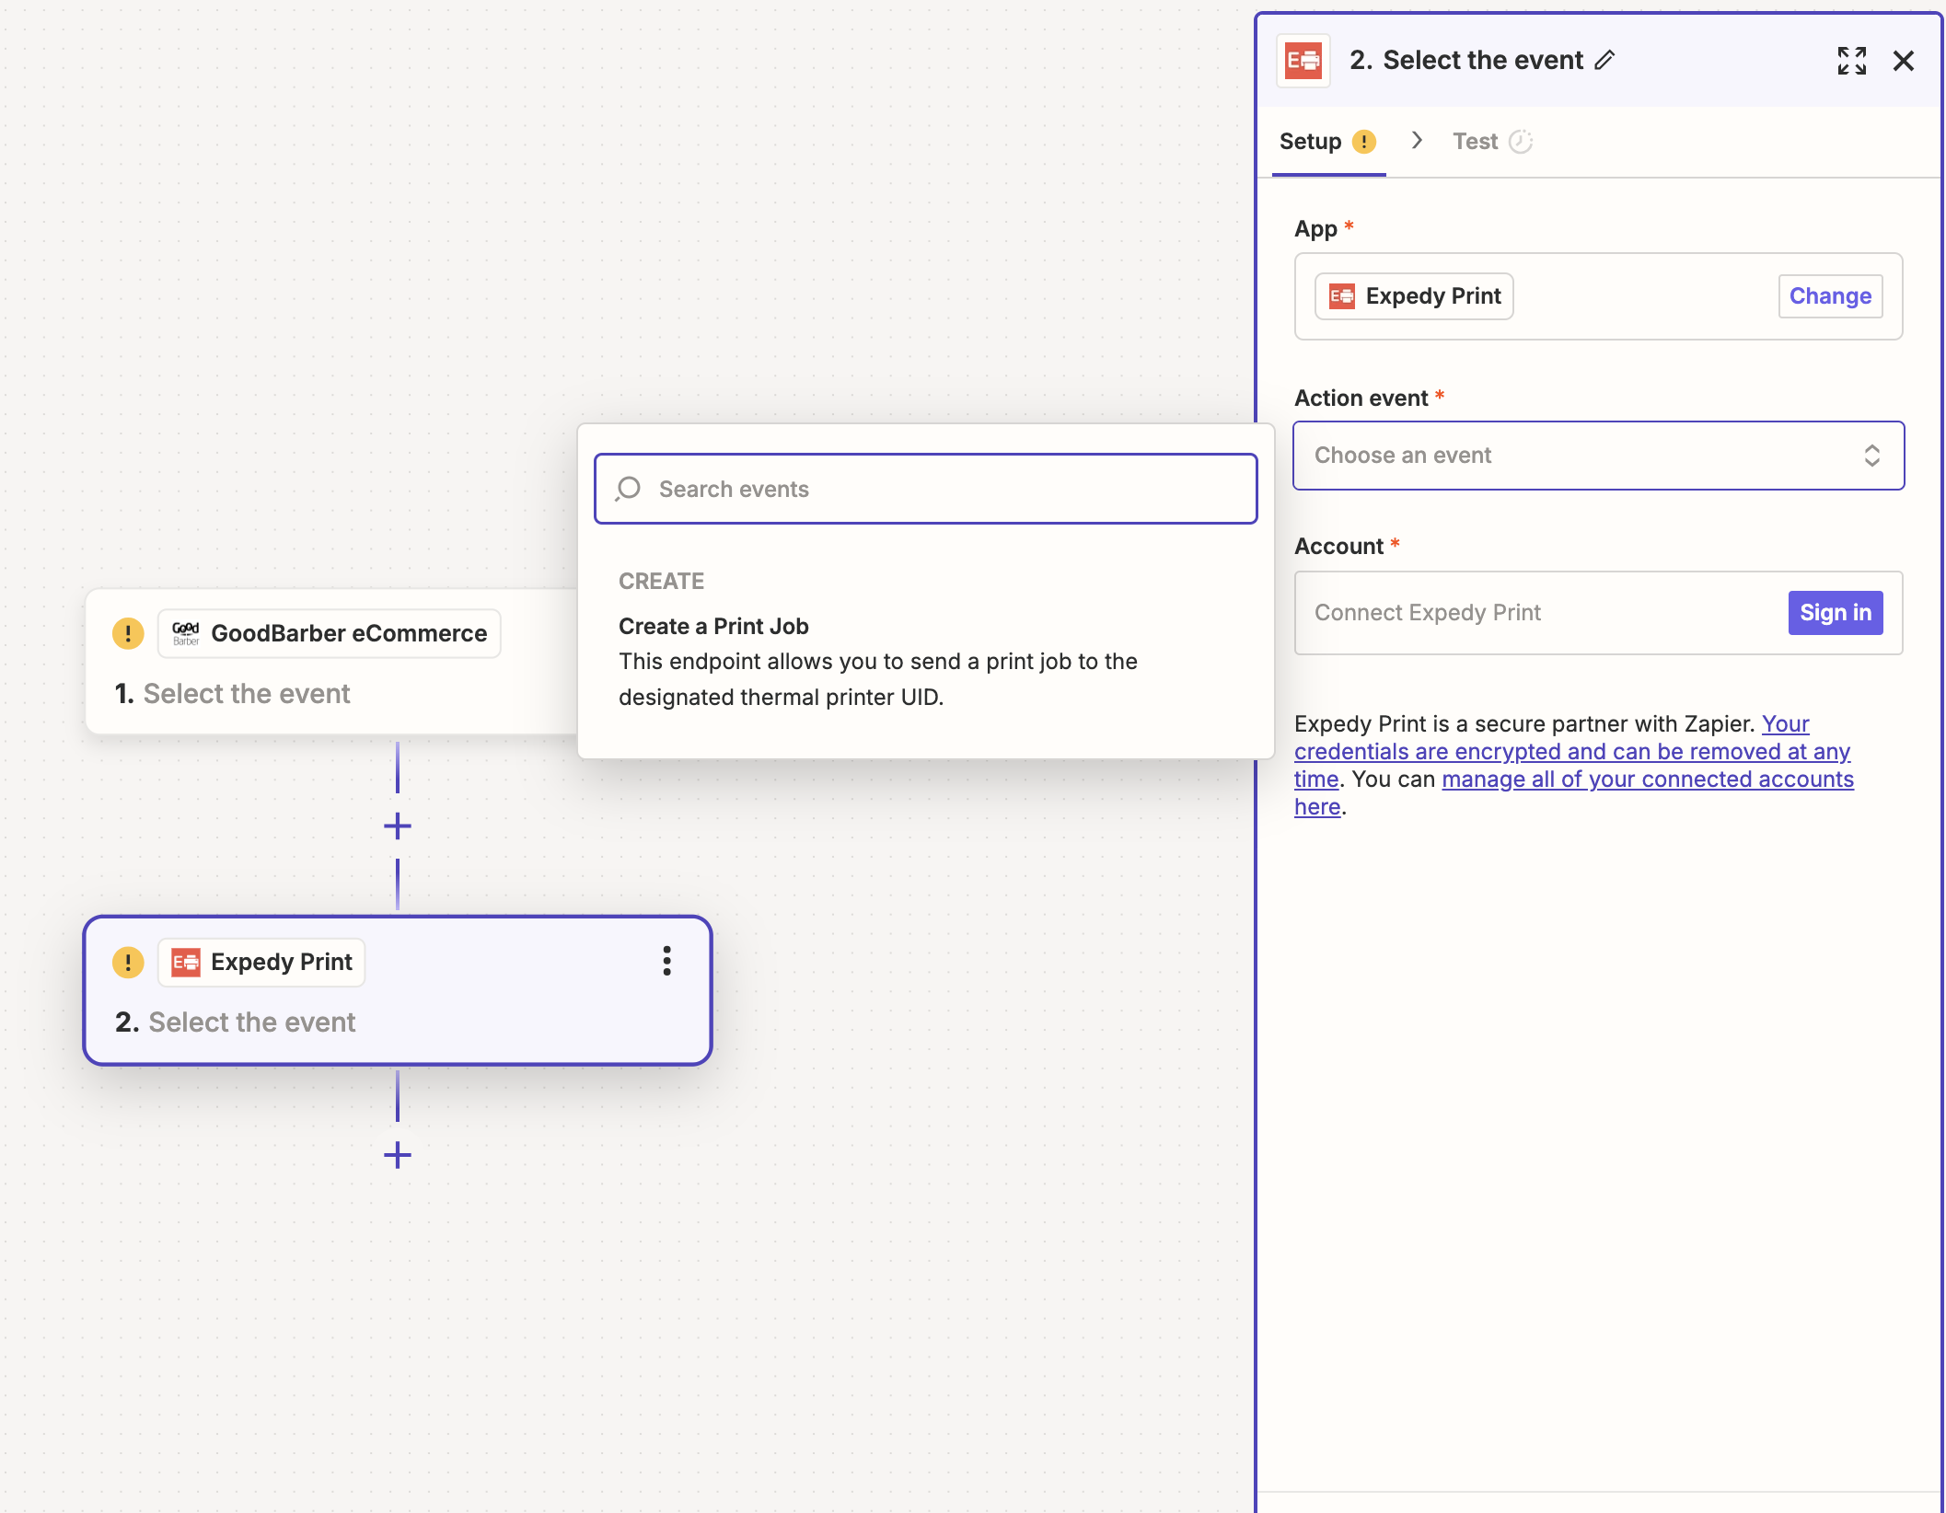Open the credentials are encrypted link
Screen dimensions: 1946x1513
click(1572, 752)
